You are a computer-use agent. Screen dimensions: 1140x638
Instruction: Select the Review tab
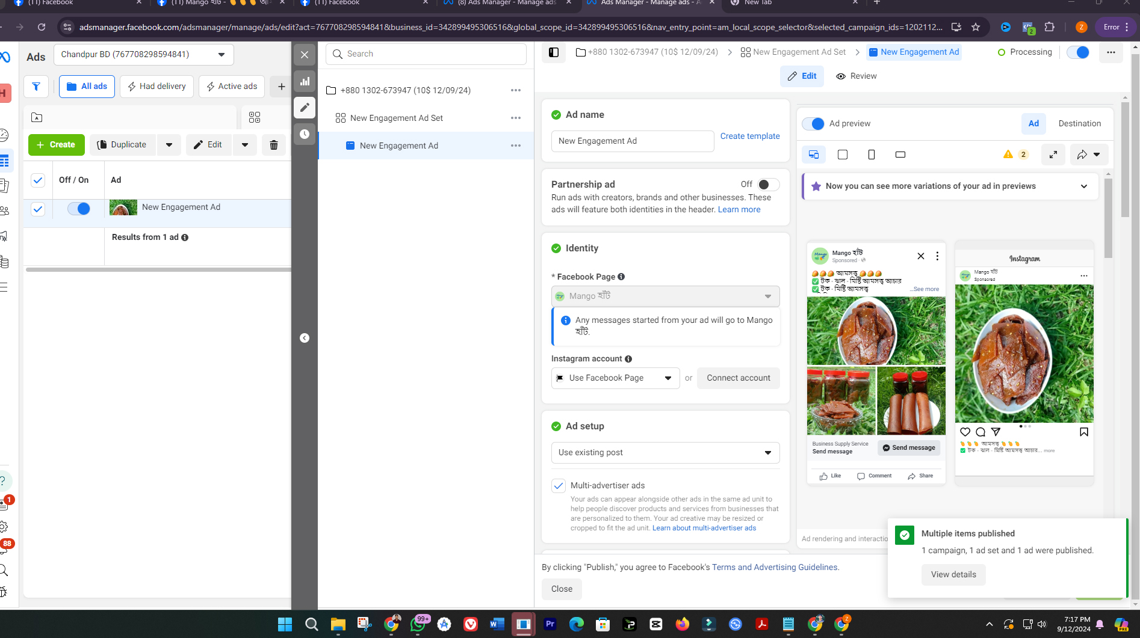click(x=856, y=76)
